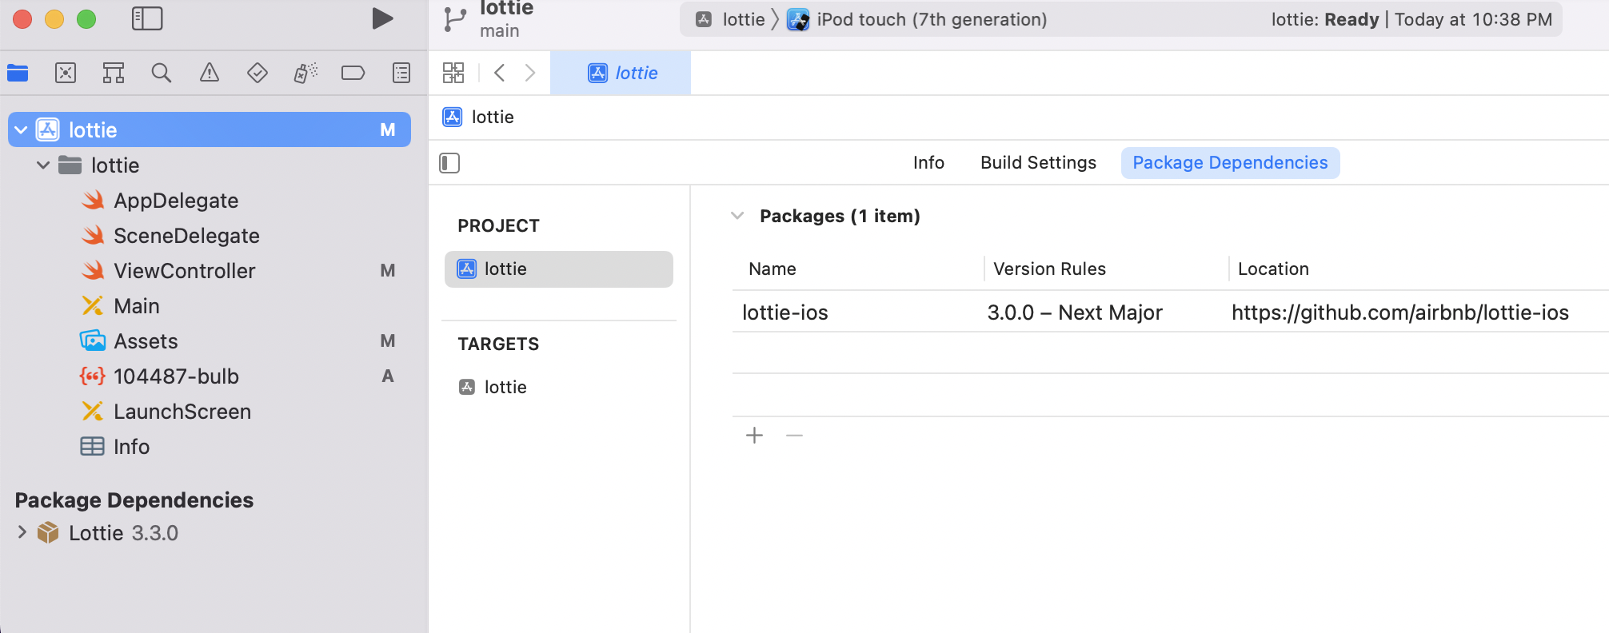Open ViewController swift file
Image resolution: width=1609 pixels, height=633 pixels.
point(184,271)
